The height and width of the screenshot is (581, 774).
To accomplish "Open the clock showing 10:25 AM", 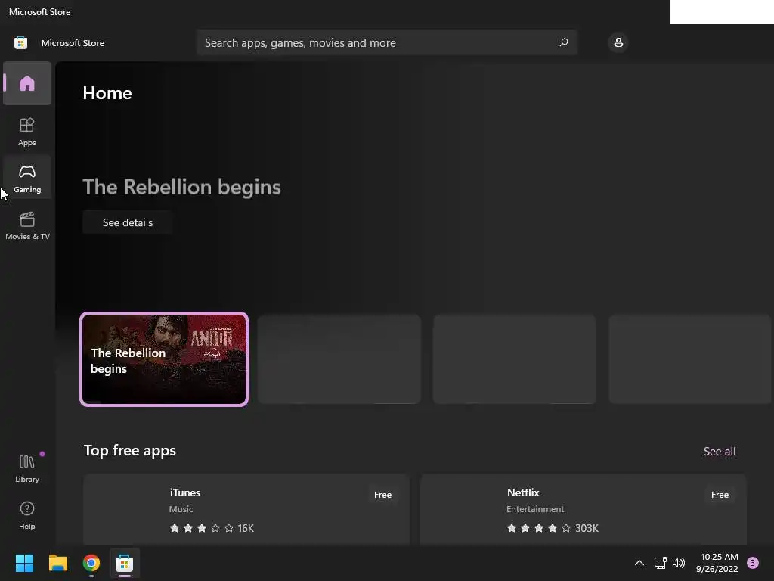I will (717, 563).
